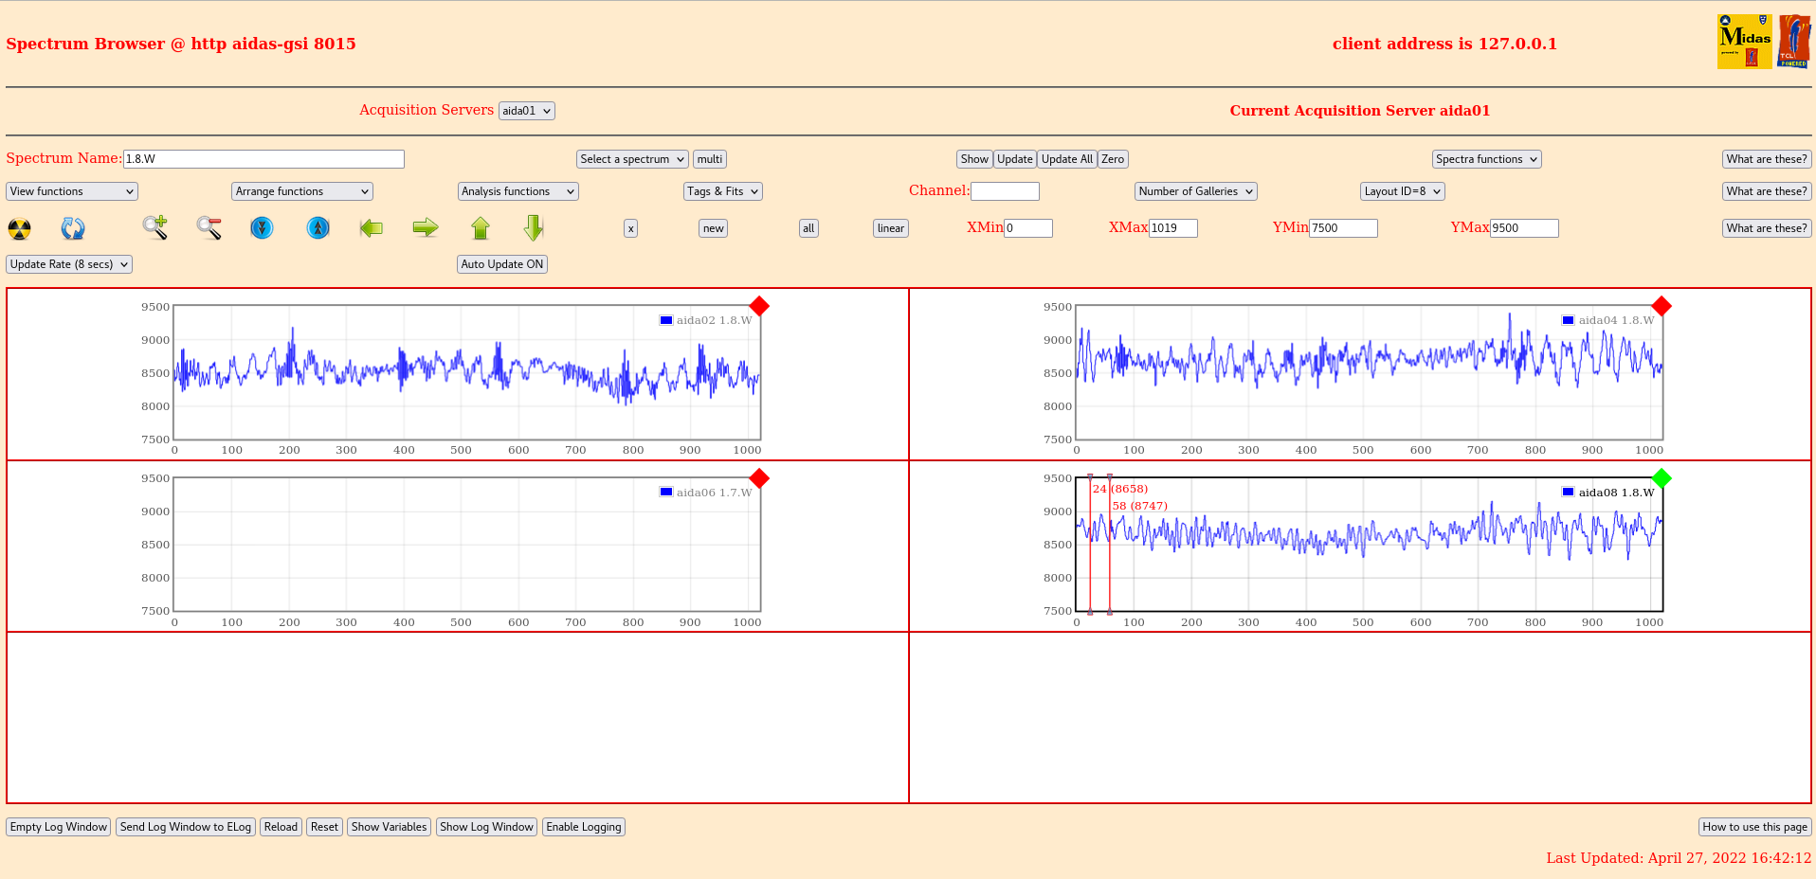Click the blue circular refresh arrows icon
This screenshot has height=879, width=1816.
click(73, 228)
